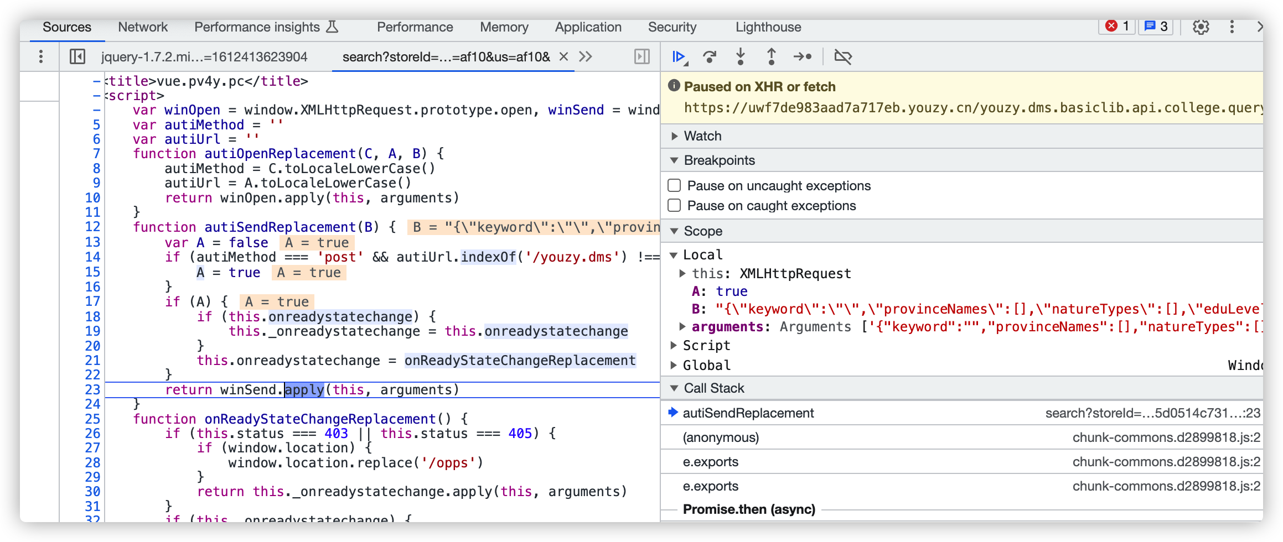Click window.location.replace on line 28
The height and width of the screenshot is (542, 1283).
pyautogui.click(x=320, y=463)
